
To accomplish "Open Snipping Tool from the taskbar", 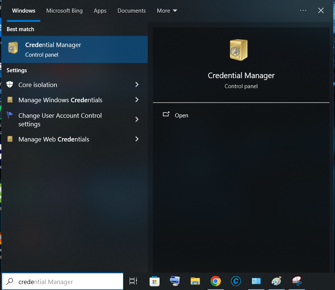I will 297,281.
